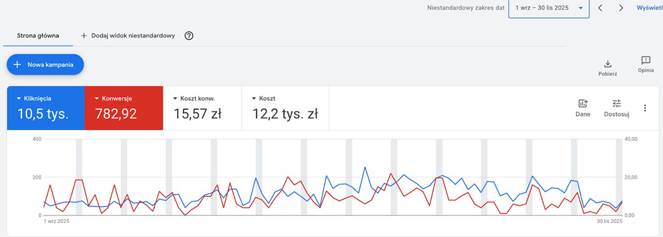Click the Dane chart data icon
Image resolution: width=663 pixels, height=237 pixels.
583,103
